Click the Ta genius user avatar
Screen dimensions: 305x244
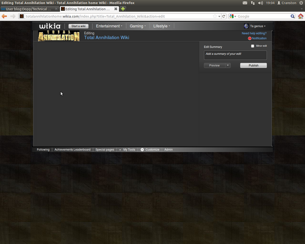246,26
